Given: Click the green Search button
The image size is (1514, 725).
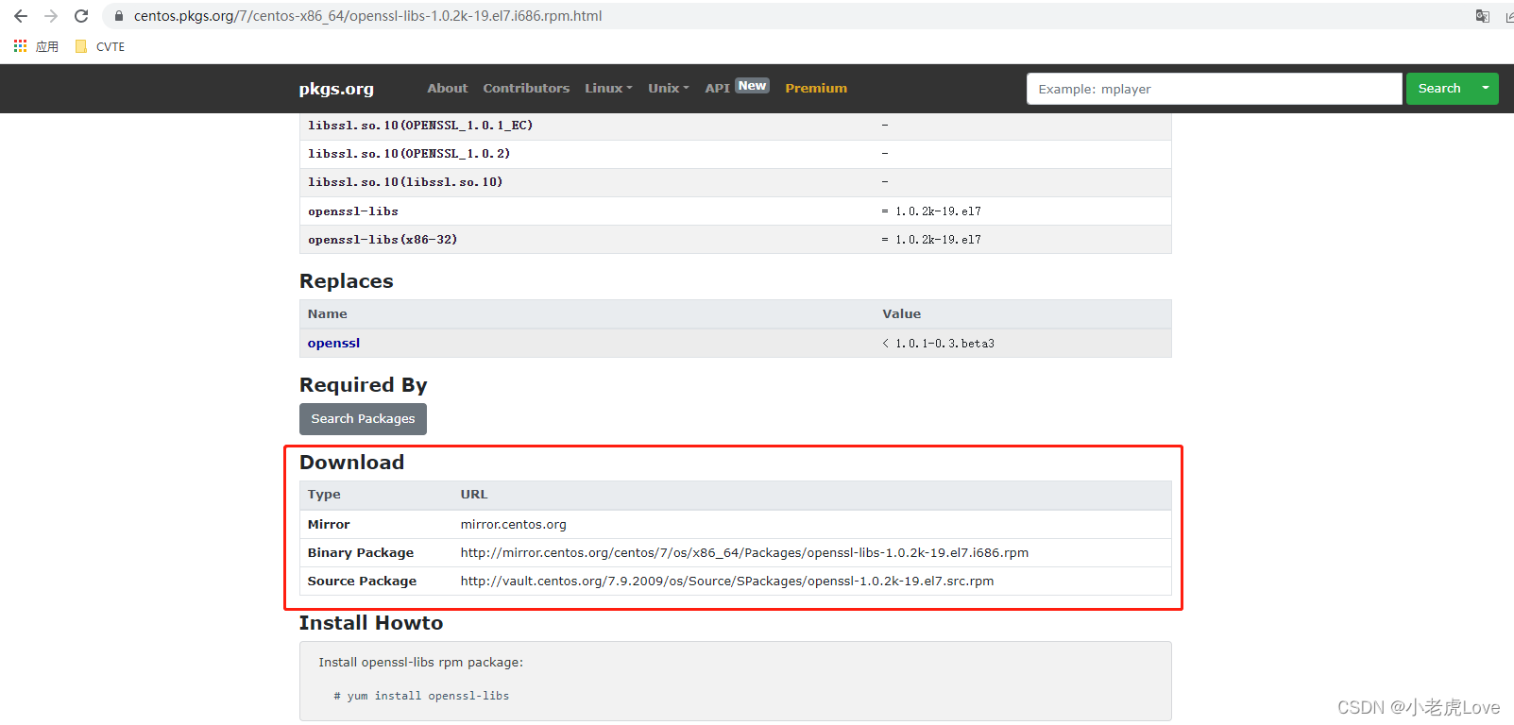Looking at the screenshot, I should 1439,89.
